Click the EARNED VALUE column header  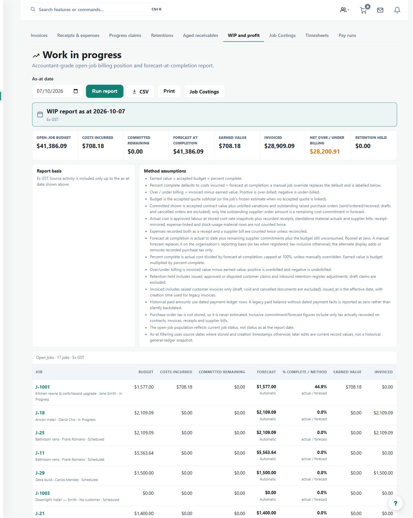tap(347, 372)
